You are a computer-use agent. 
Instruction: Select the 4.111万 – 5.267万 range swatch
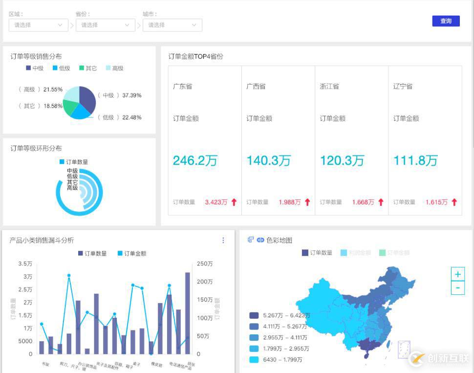click(x=254, y=327)
